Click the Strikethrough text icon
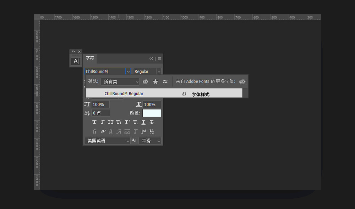This screenshot has width=355, height=209. (152, 122)
